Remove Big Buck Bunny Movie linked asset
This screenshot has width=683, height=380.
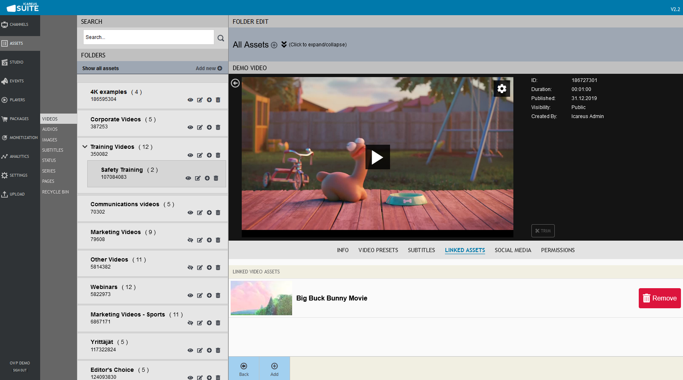coord(659,298)
